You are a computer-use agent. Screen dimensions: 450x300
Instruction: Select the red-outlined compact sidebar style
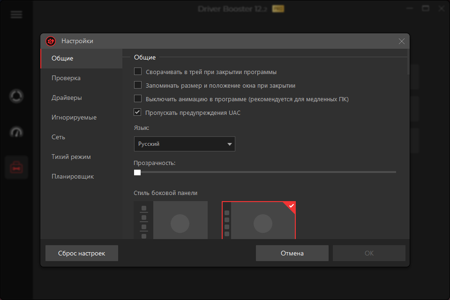coord(259,220)
